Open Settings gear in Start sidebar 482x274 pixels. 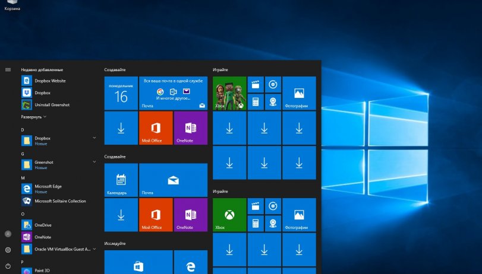click(8, 250)
